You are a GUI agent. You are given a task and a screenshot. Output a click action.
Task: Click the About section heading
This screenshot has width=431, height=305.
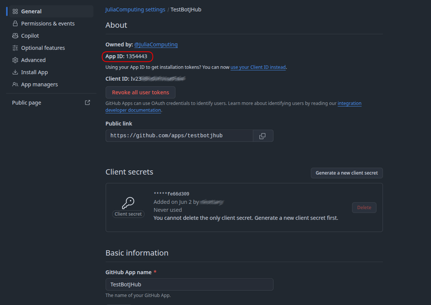pyautogui.click(x=116, y=25)
